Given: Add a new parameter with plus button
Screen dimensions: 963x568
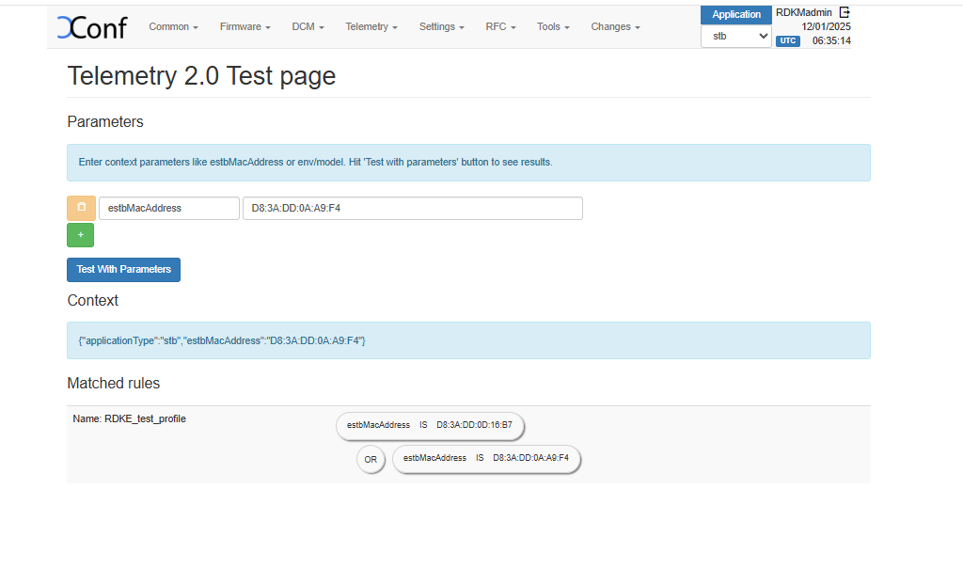Looking at the screenshot, I should [x=81, y=235].
